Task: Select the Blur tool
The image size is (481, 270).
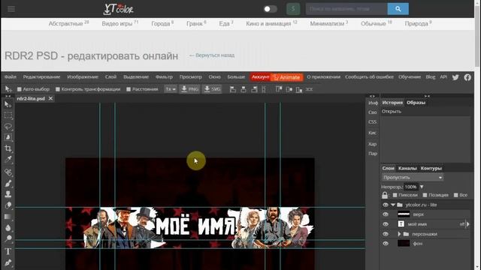Action: click(x=8, y=228)
